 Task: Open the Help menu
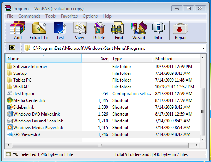(107, 16)
